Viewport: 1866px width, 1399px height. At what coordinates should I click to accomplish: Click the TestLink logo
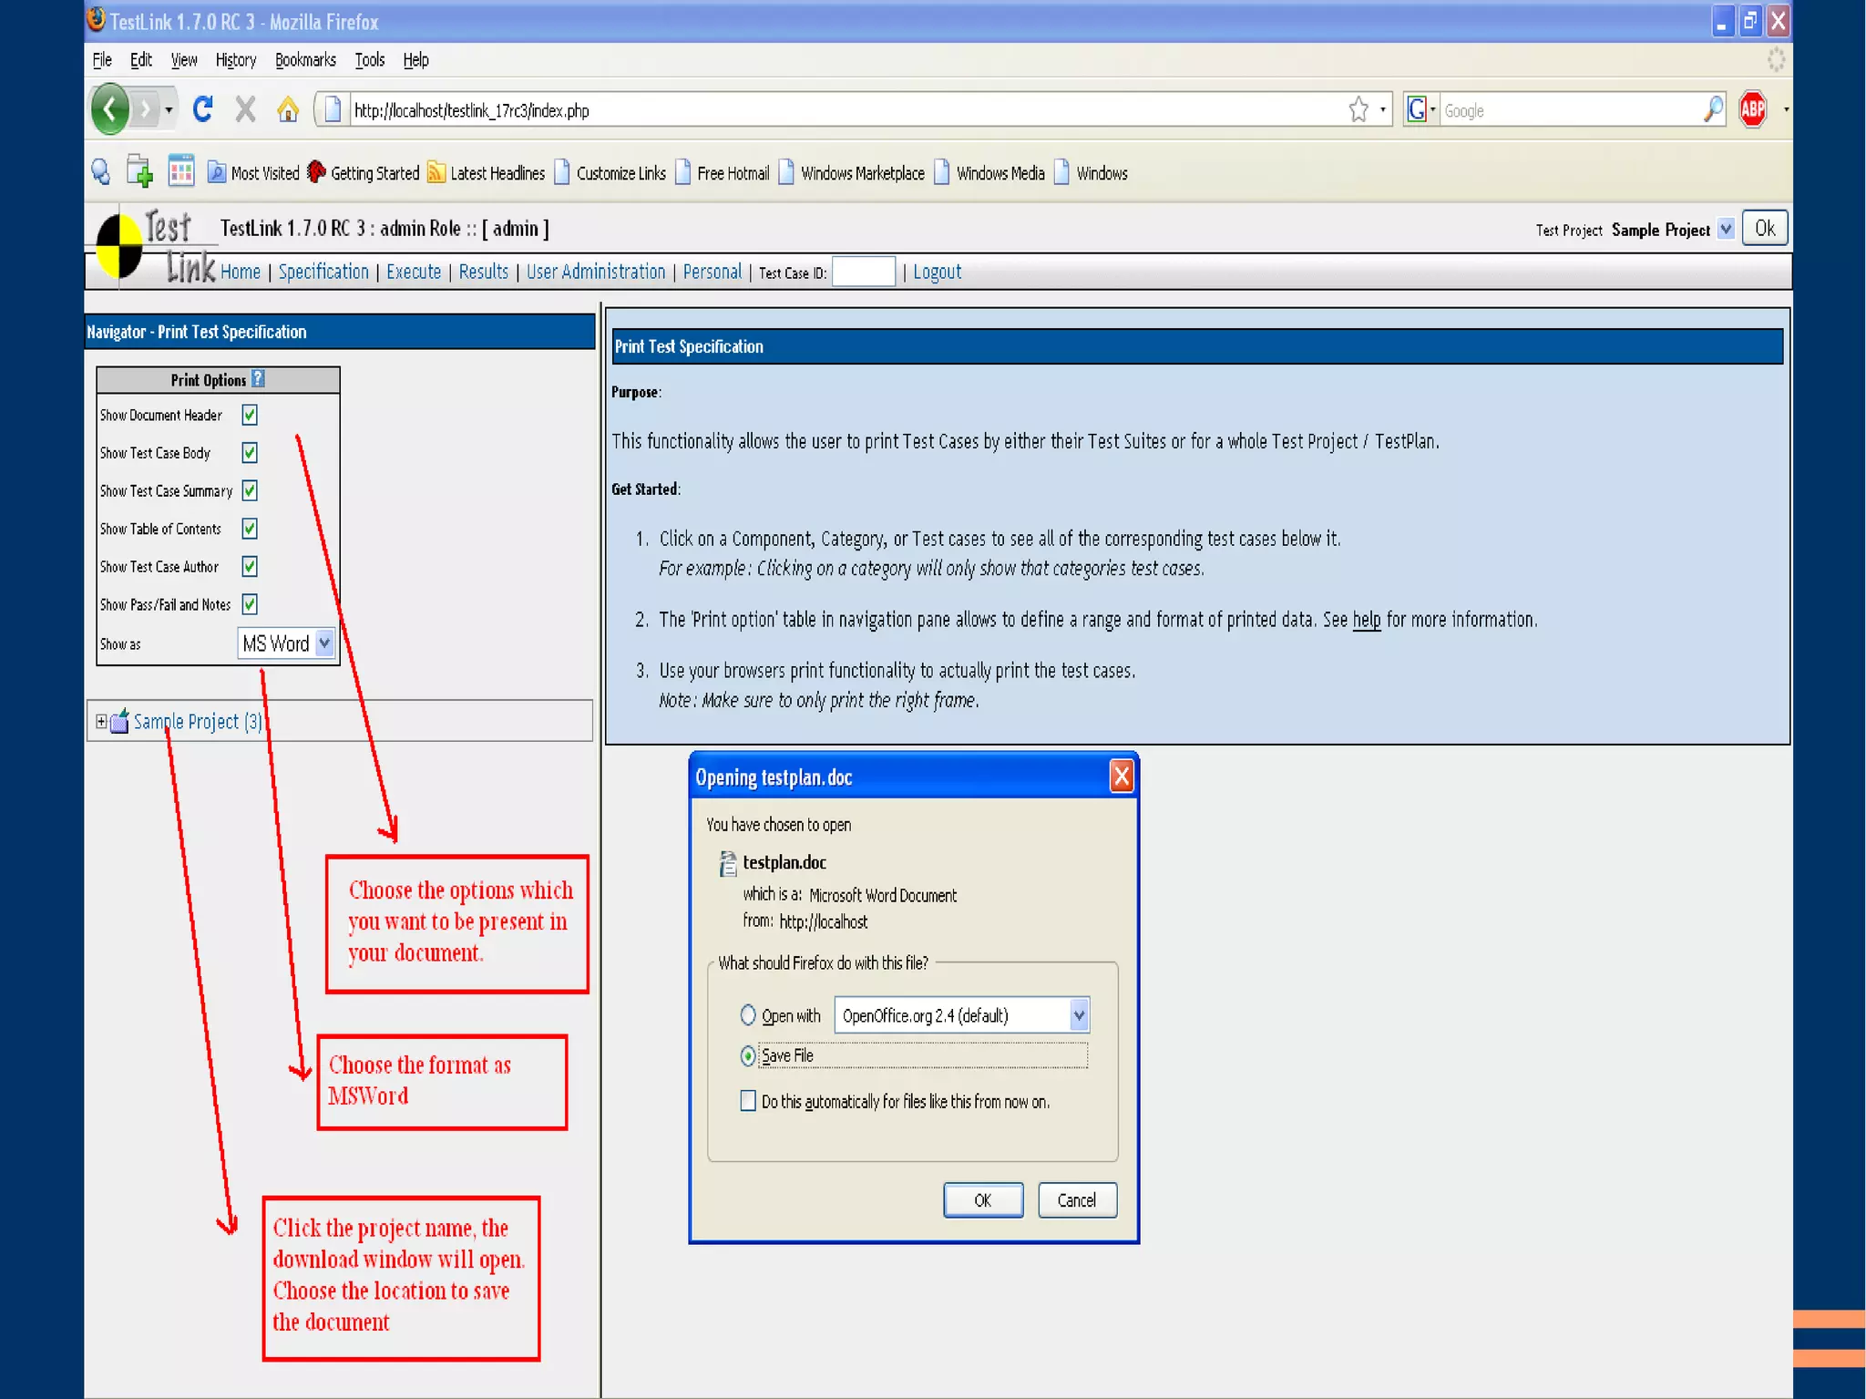[156, 246]
